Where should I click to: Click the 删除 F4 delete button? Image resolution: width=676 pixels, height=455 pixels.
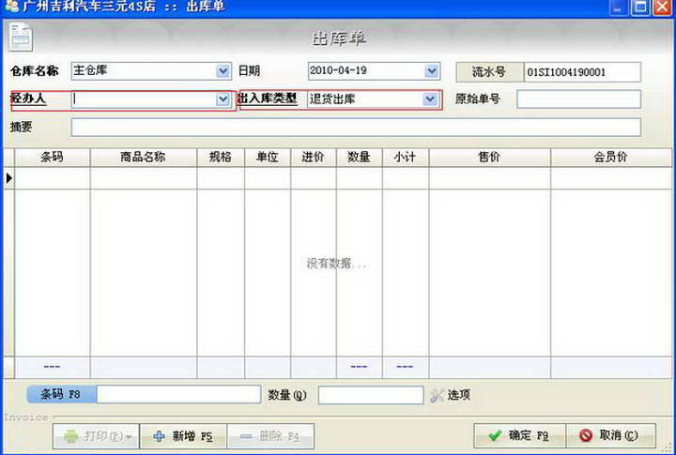click(270, 436)
